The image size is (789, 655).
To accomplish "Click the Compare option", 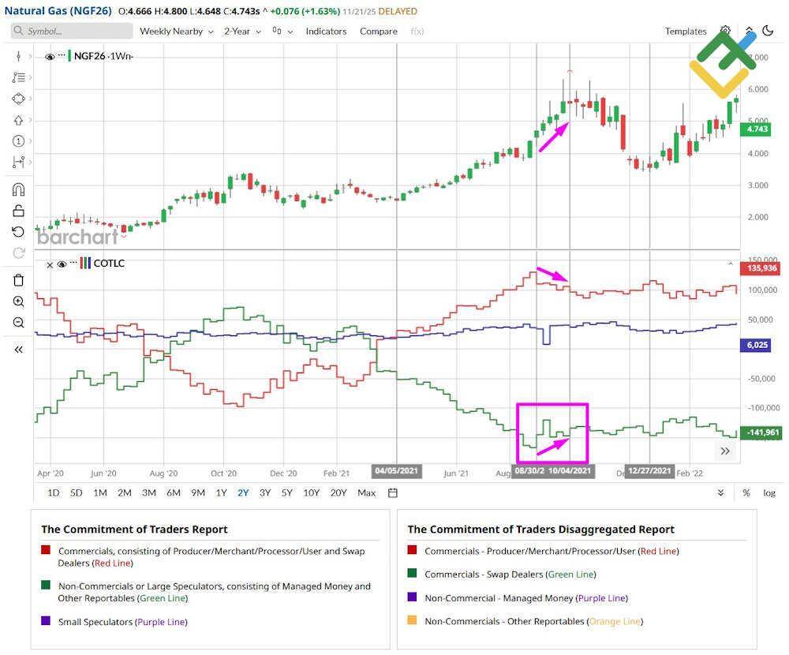I will point(378,31).
